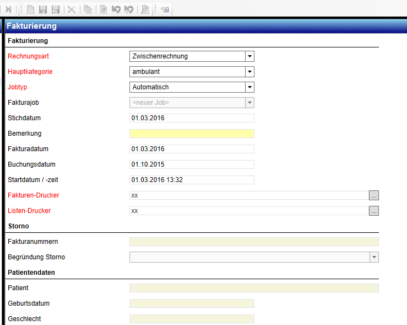The image size is (407, 325).
Task: Open the Jobtyp dropdown
Action: (249, 87)
